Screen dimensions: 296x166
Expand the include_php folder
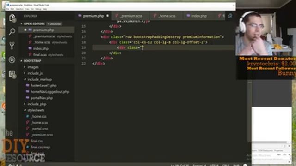click(37, 104)
